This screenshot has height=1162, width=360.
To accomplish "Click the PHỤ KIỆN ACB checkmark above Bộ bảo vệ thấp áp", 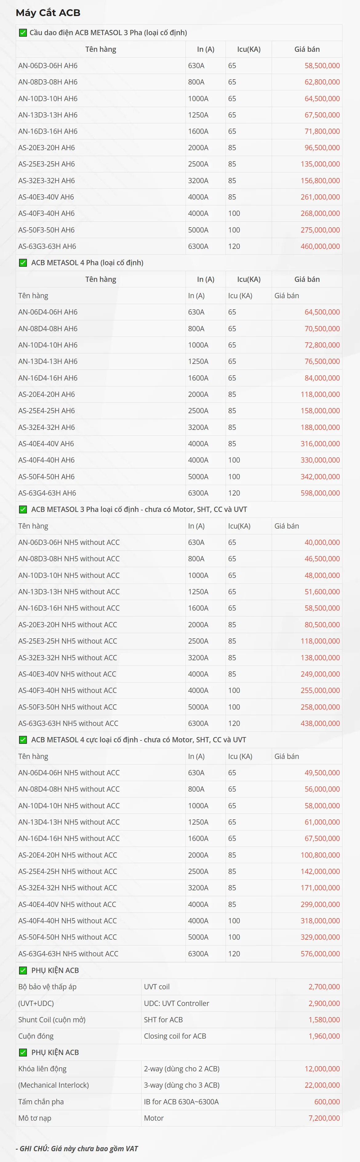I will coord(23,970).
